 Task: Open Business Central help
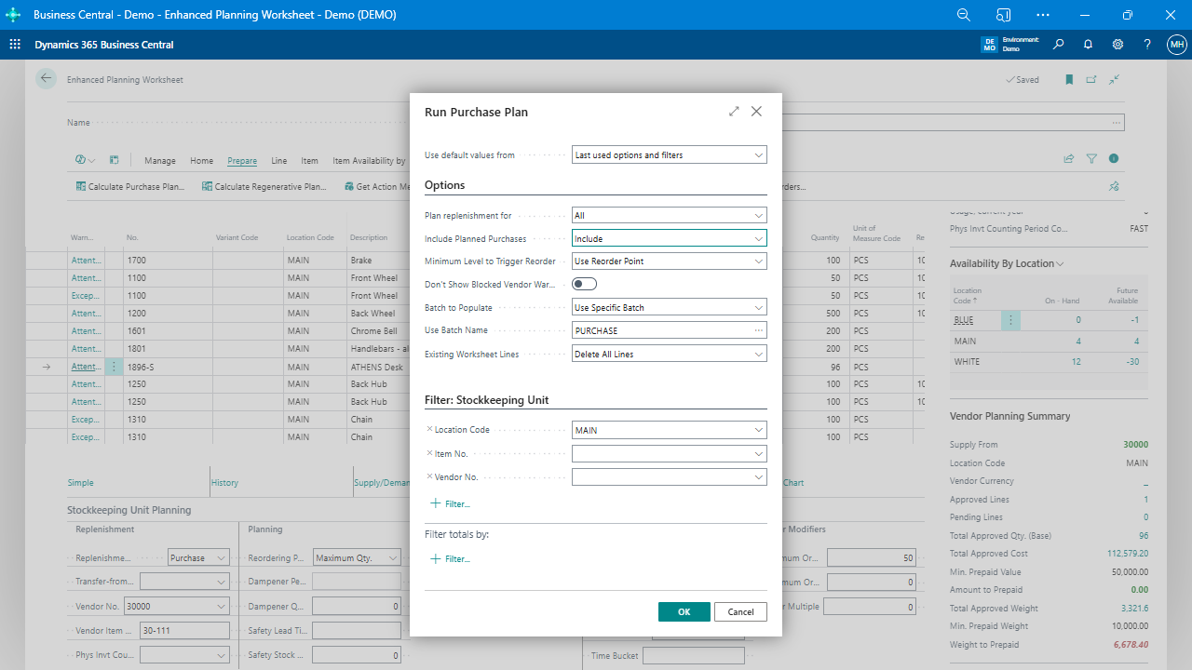coord(1146,44)
